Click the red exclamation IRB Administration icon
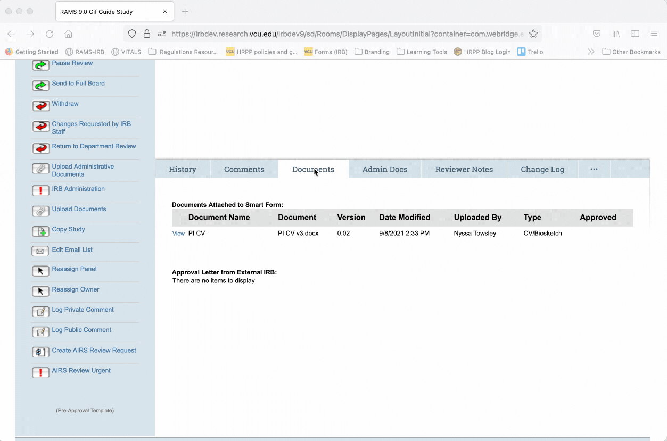Screen dimensions: 667x441 40,190
